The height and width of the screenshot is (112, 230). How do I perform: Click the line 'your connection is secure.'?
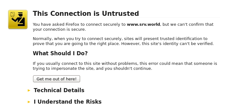(59, 29)
